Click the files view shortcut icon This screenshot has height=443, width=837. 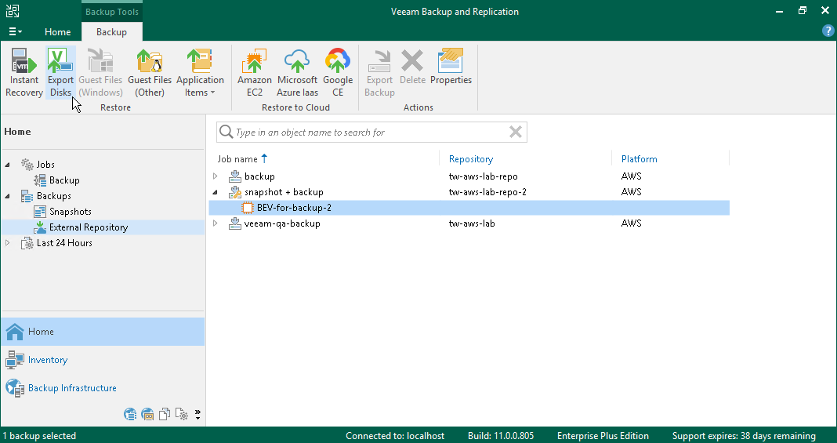[165, 414]
